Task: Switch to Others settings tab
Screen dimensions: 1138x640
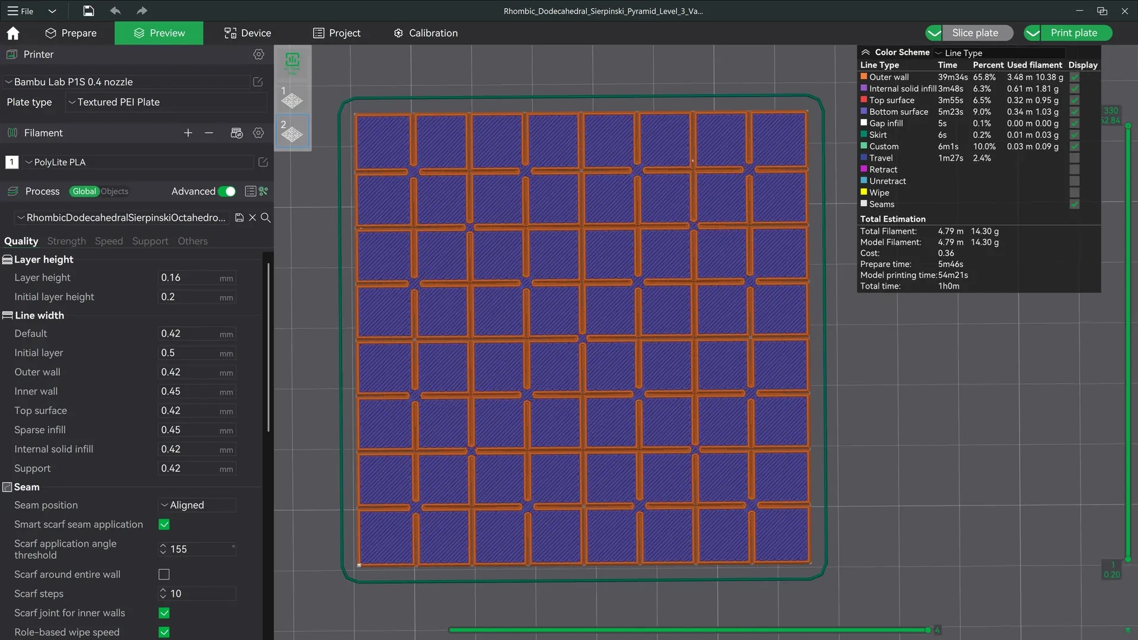Action: (x=193, y=241)
